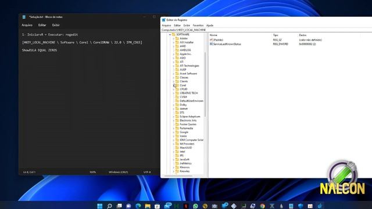Click the registry tree horizontal scrollbar
The height and width of the screenshot is (209, 372).
[178, 176]
